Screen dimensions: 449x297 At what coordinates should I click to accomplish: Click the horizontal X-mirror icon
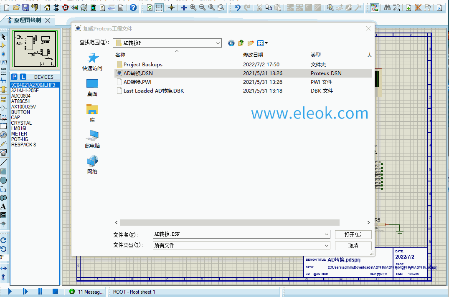[3, 268]
